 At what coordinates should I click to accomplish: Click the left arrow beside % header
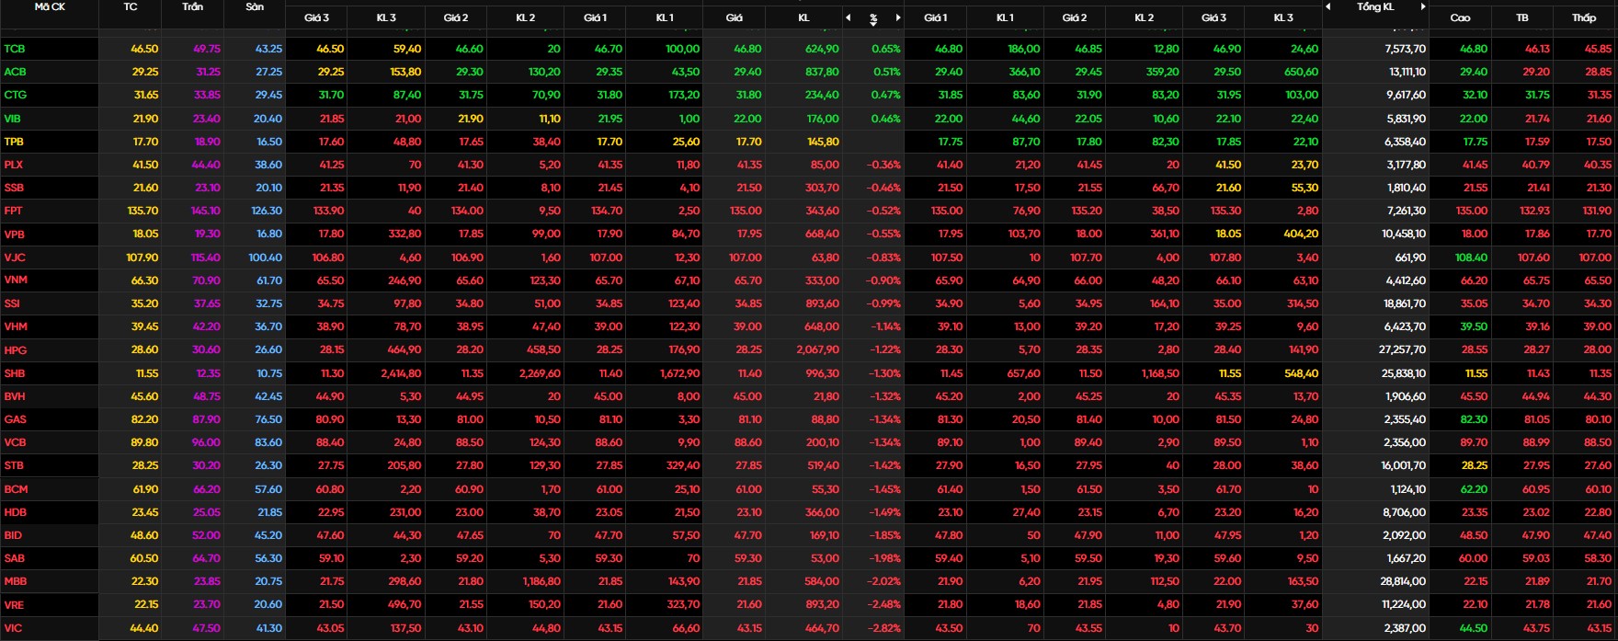coord(848,17)
